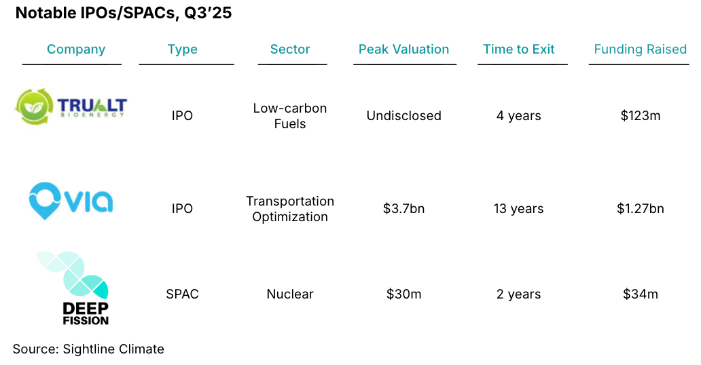
Task: Select the Type column header
Action: [182, 50]
